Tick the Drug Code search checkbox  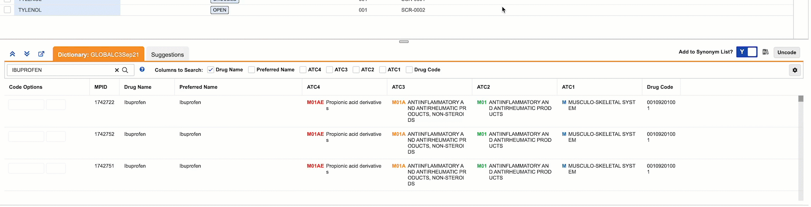(409, 70)
